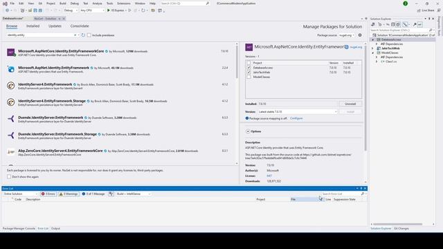The image size is (443, 249).
Task: Open the Build menu
Action: tap(63, 3)
